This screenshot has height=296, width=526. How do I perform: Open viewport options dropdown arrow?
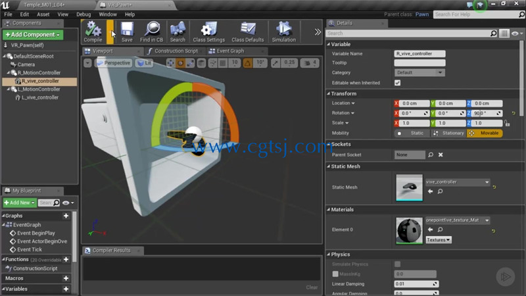click(x=87, y=63)
